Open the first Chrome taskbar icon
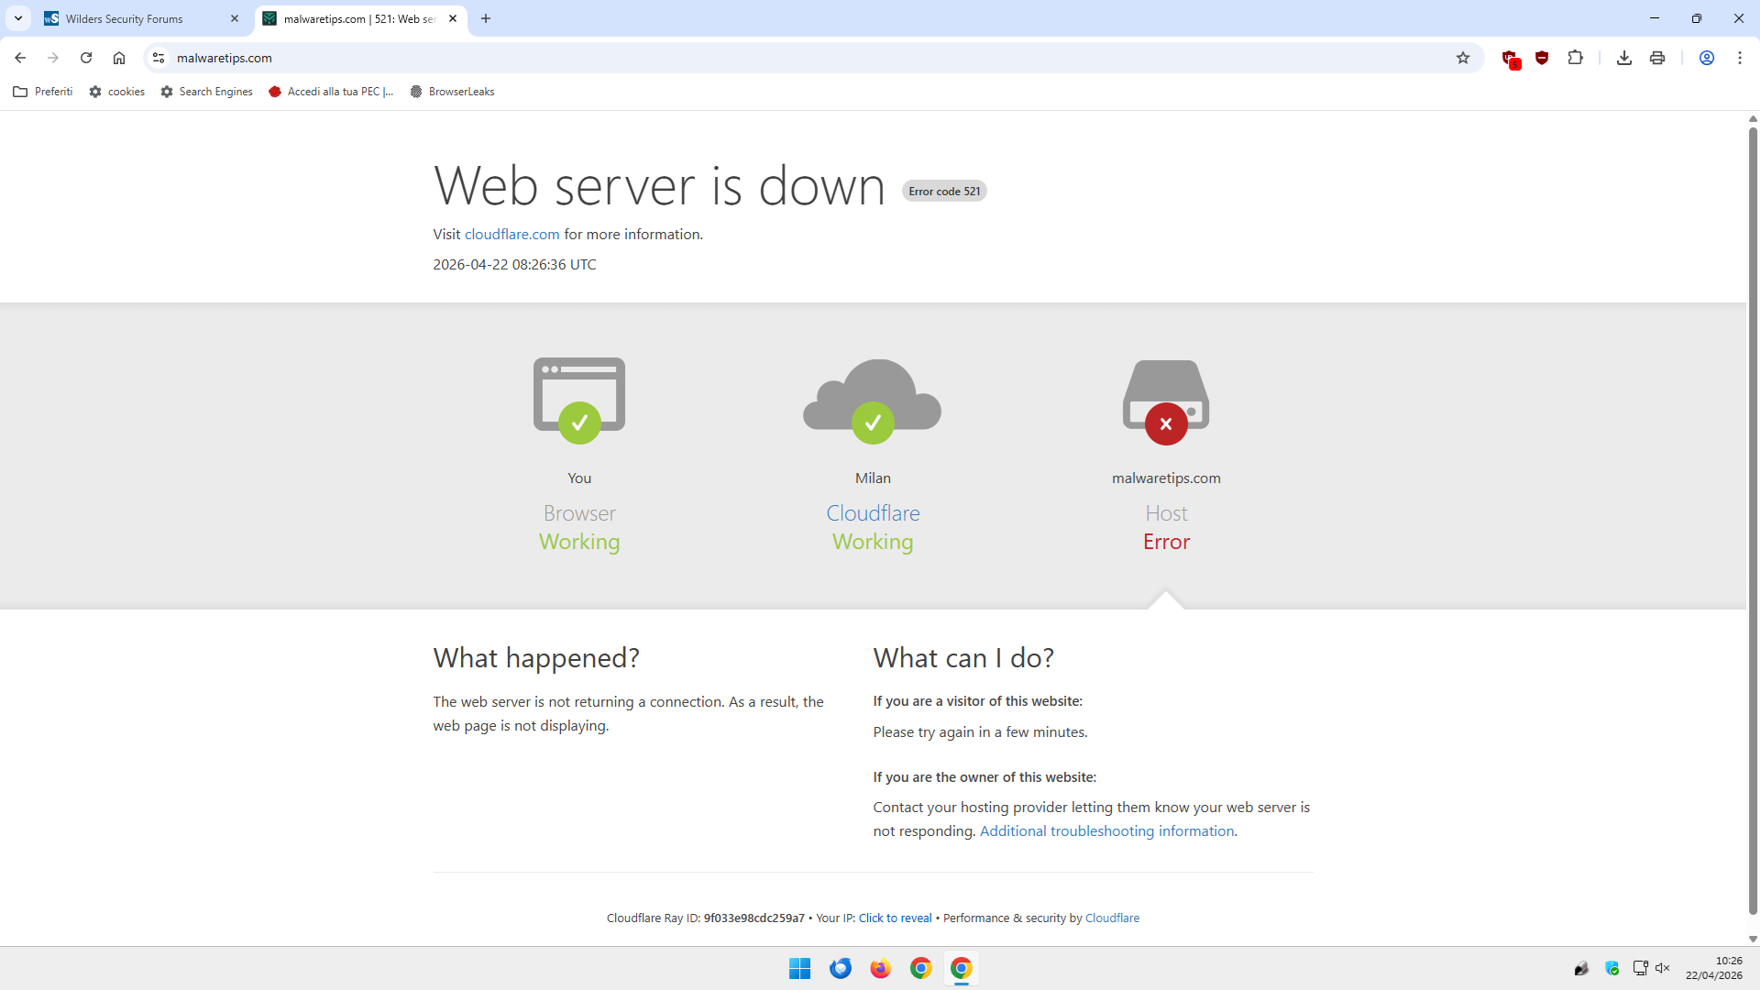Screen dimensions: 1760x990 [921, 969]
